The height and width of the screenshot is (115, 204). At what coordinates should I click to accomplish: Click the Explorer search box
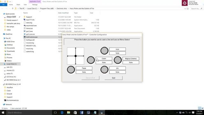pos(196,9)
